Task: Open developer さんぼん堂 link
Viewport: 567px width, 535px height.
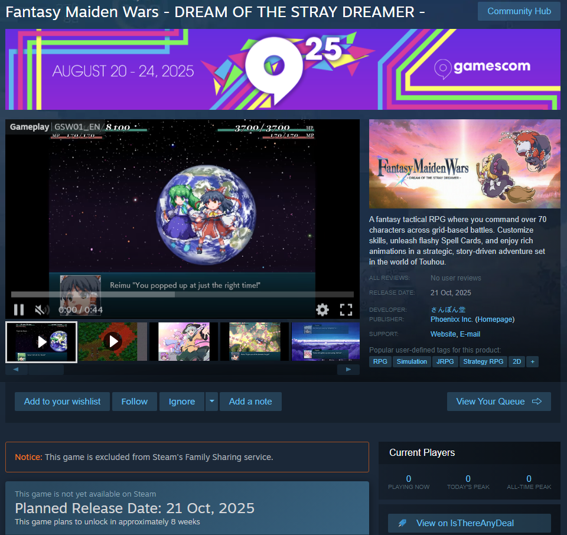Action: click(448, 310)
